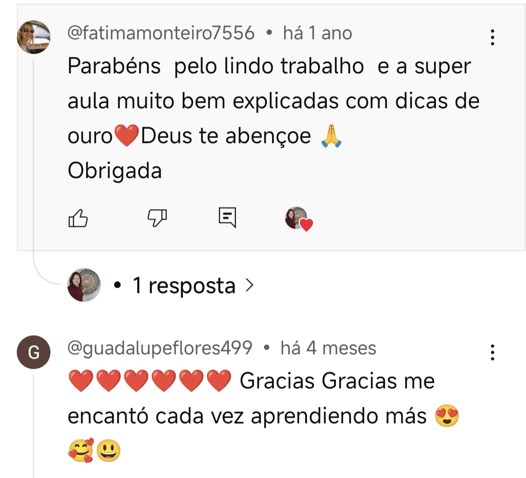This screenshot has height=478, width=526.
Task: Click fatimamonteiro7556's profile picture
Action: 34,37
